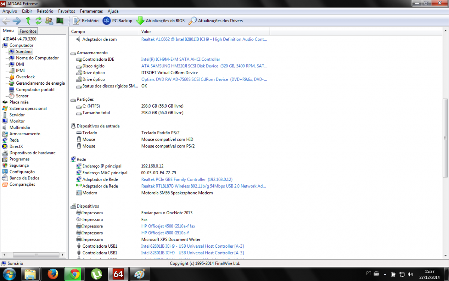Refresh the view with the green arrows icon

coord(39,21)
